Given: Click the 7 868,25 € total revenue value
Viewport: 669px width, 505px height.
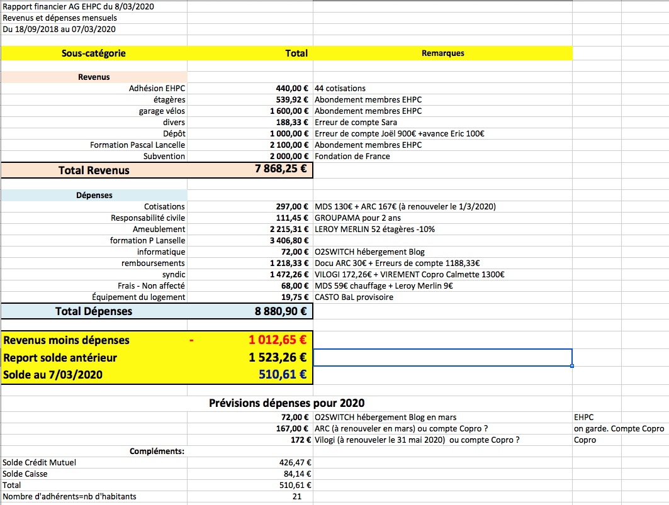Looking at the screenshot, I should click(279, 170).
